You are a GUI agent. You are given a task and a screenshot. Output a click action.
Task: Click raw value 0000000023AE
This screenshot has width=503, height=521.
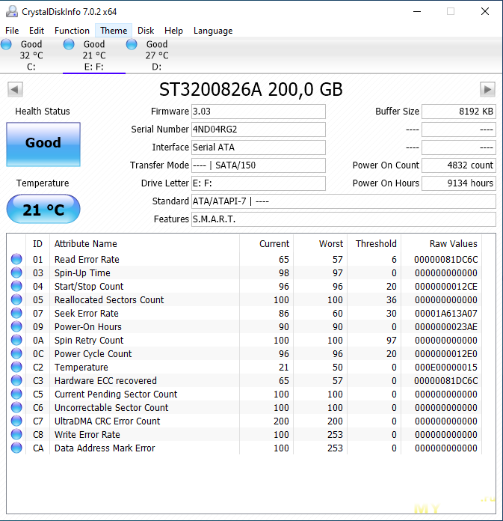tap(446, 326)
